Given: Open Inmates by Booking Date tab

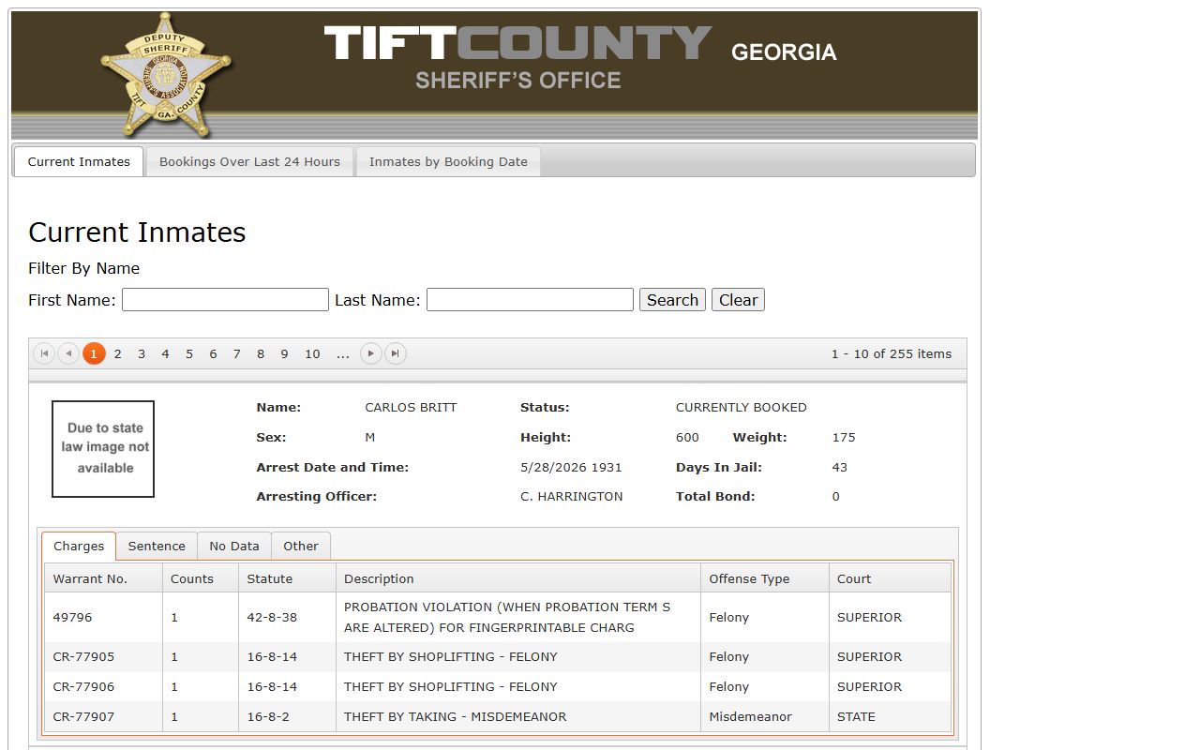Looking at the screenshot, I should [x=448, y=161].
